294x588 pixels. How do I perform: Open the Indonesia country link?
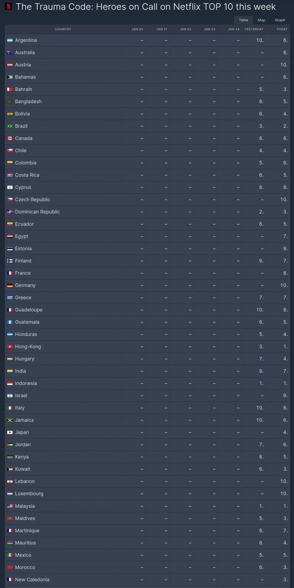click(26, 384)
